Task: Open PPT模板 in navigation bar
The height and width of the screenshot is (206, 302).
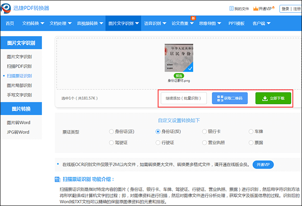Action: click(x=236, y=23)
